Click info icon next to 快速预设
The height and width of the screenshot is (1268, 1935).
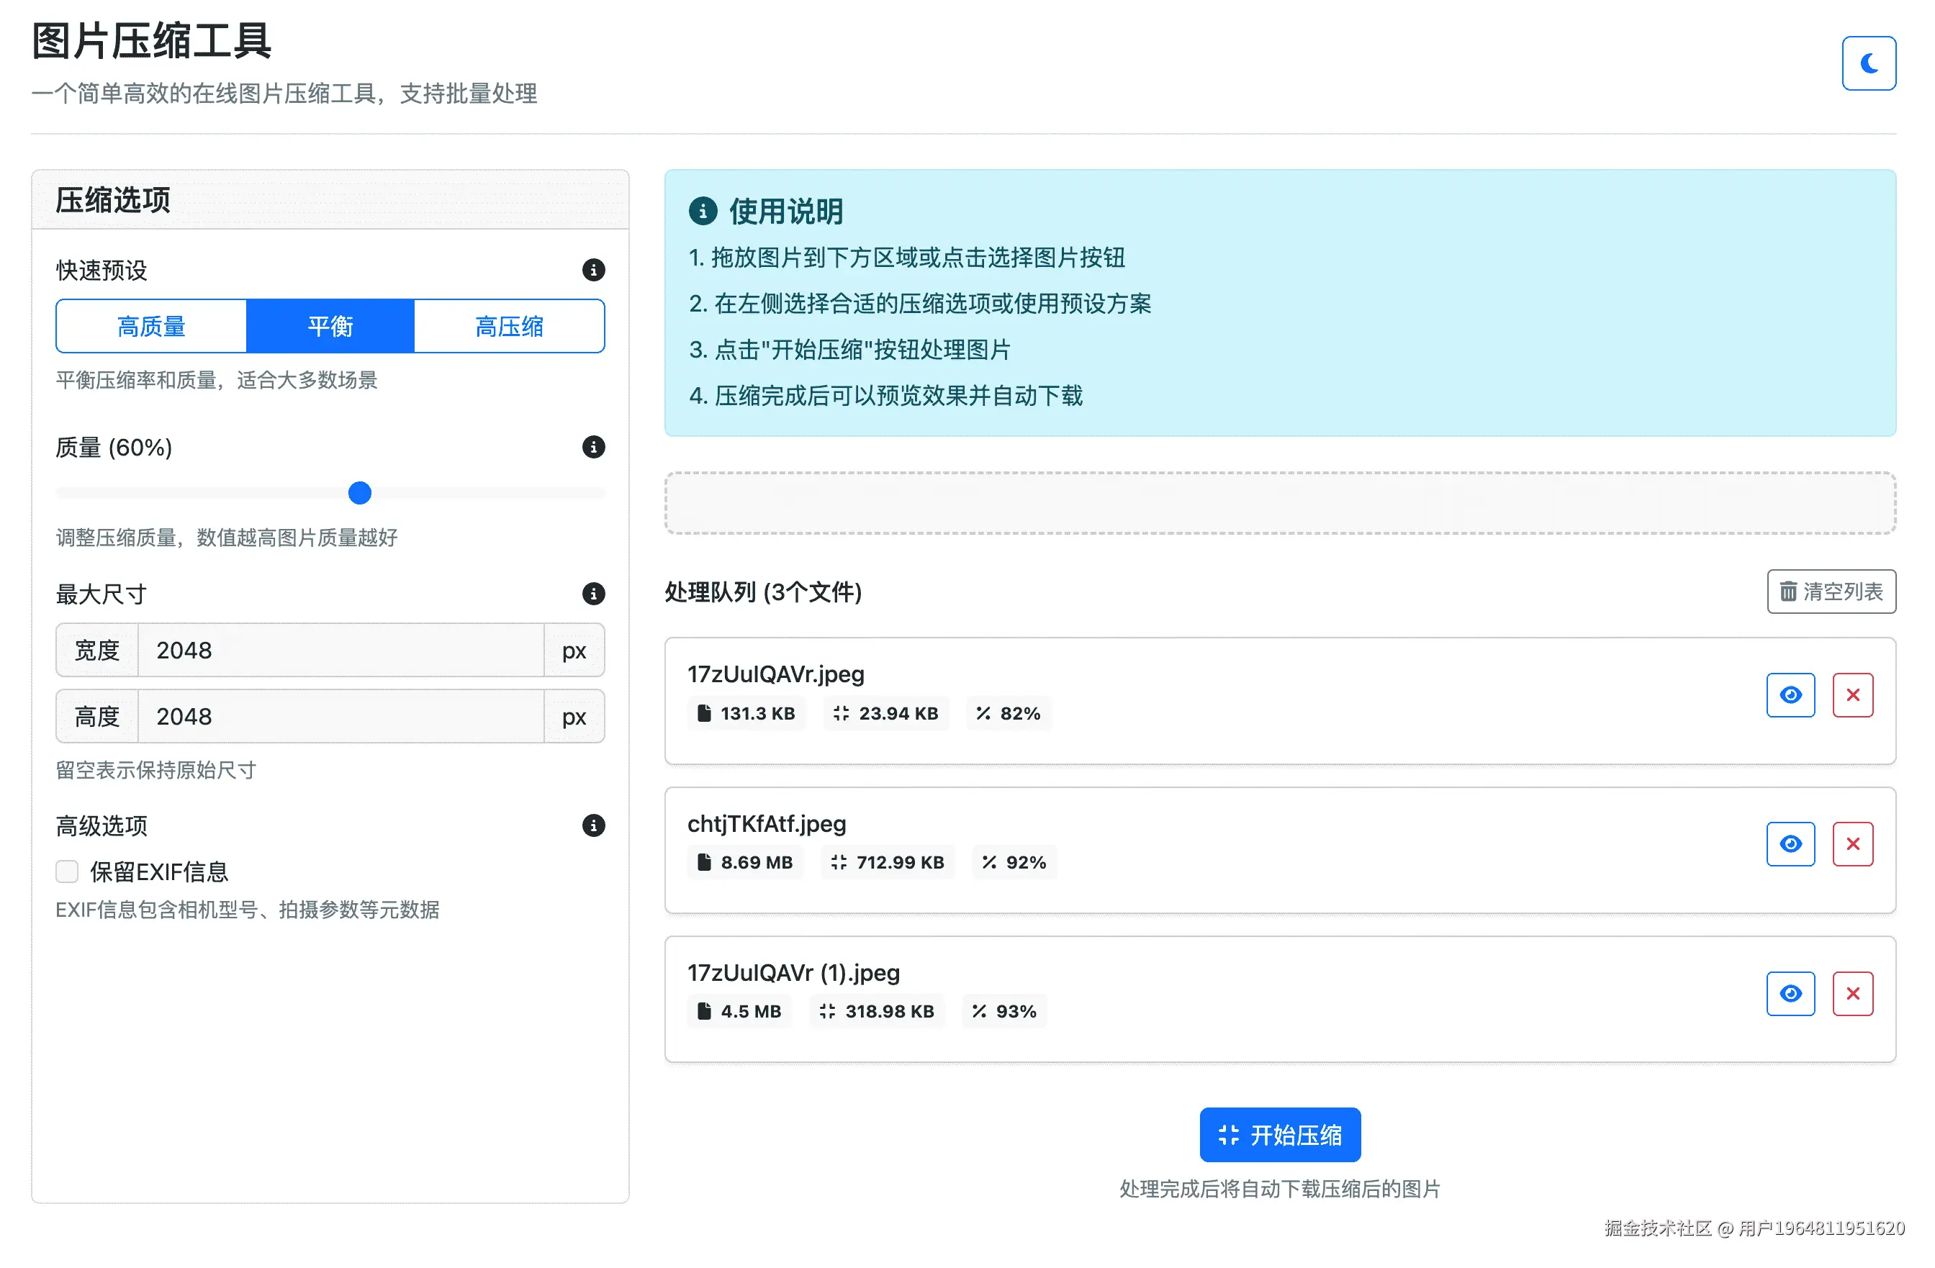[x=593, y=270]
